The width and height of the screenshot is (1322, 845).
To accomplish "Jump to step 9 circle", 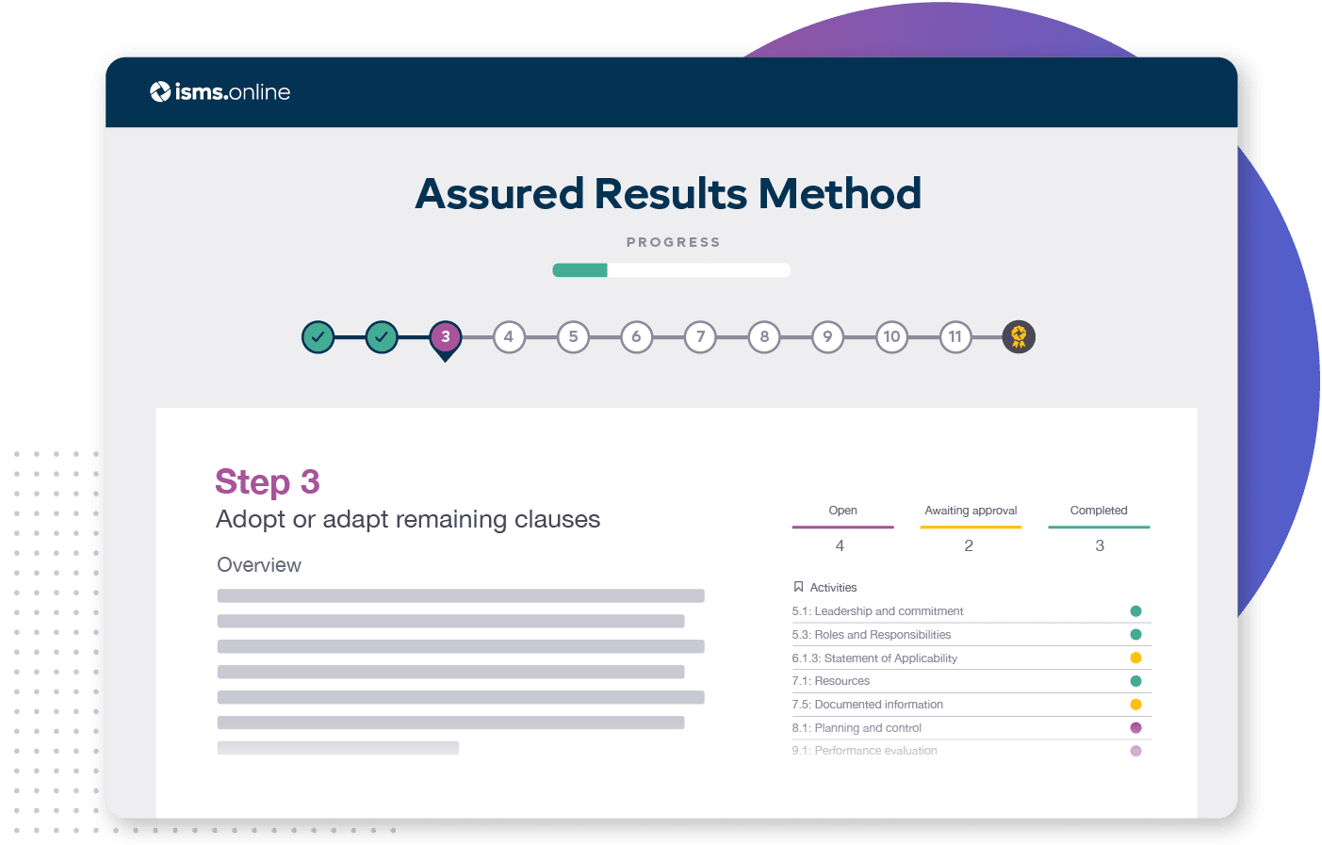I will 827,336.
